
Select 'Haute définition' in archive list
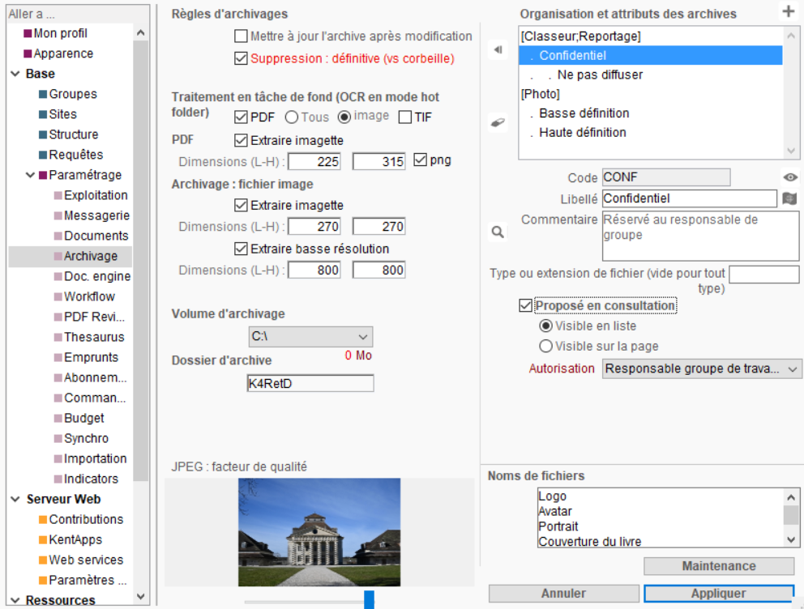583,133
